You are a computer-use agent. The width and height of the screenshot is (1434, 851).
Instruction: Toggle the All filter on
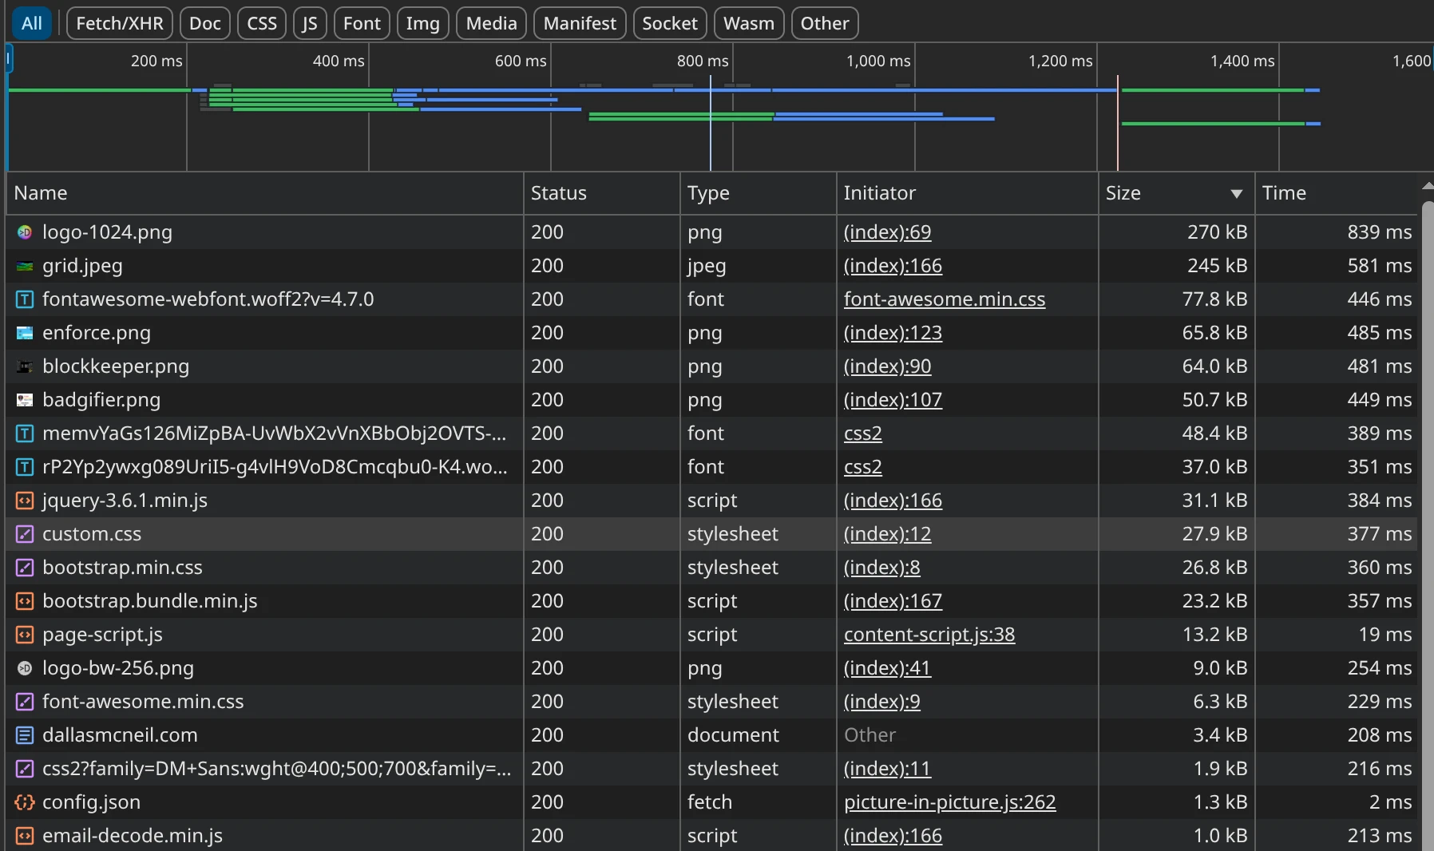tap(32, 23)
